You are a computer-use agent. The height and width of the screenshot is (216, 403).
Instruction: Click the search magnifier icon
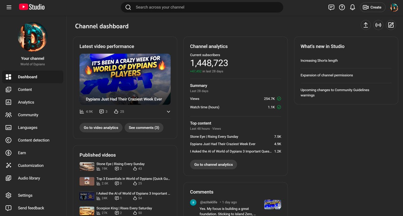pyautogui.click(x=128, y=7)
